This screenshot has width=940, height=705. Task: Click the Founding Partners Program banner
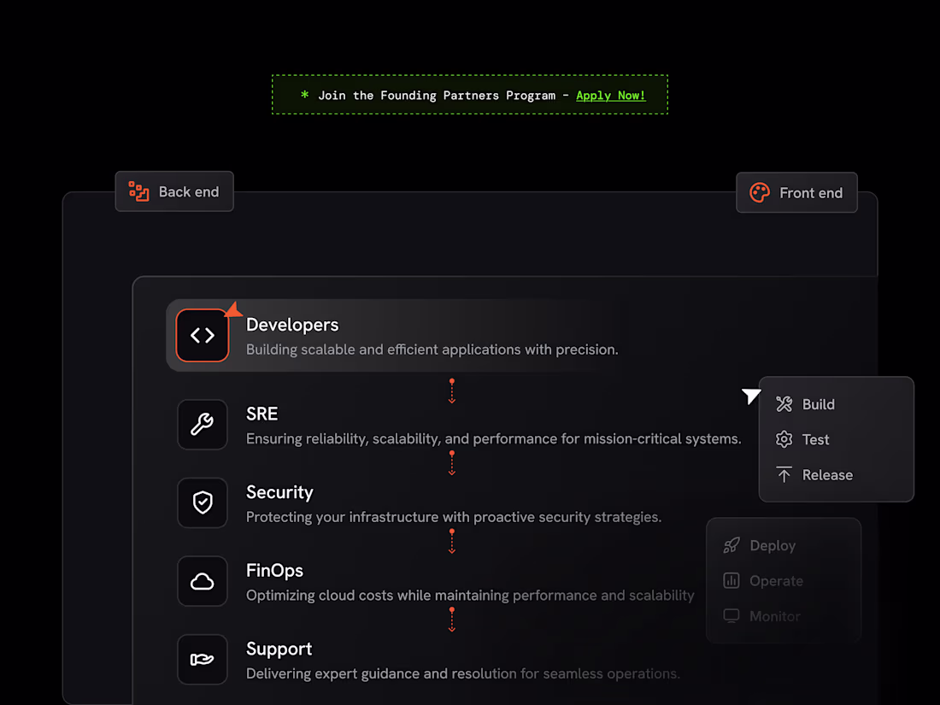(x=437, y=96)
